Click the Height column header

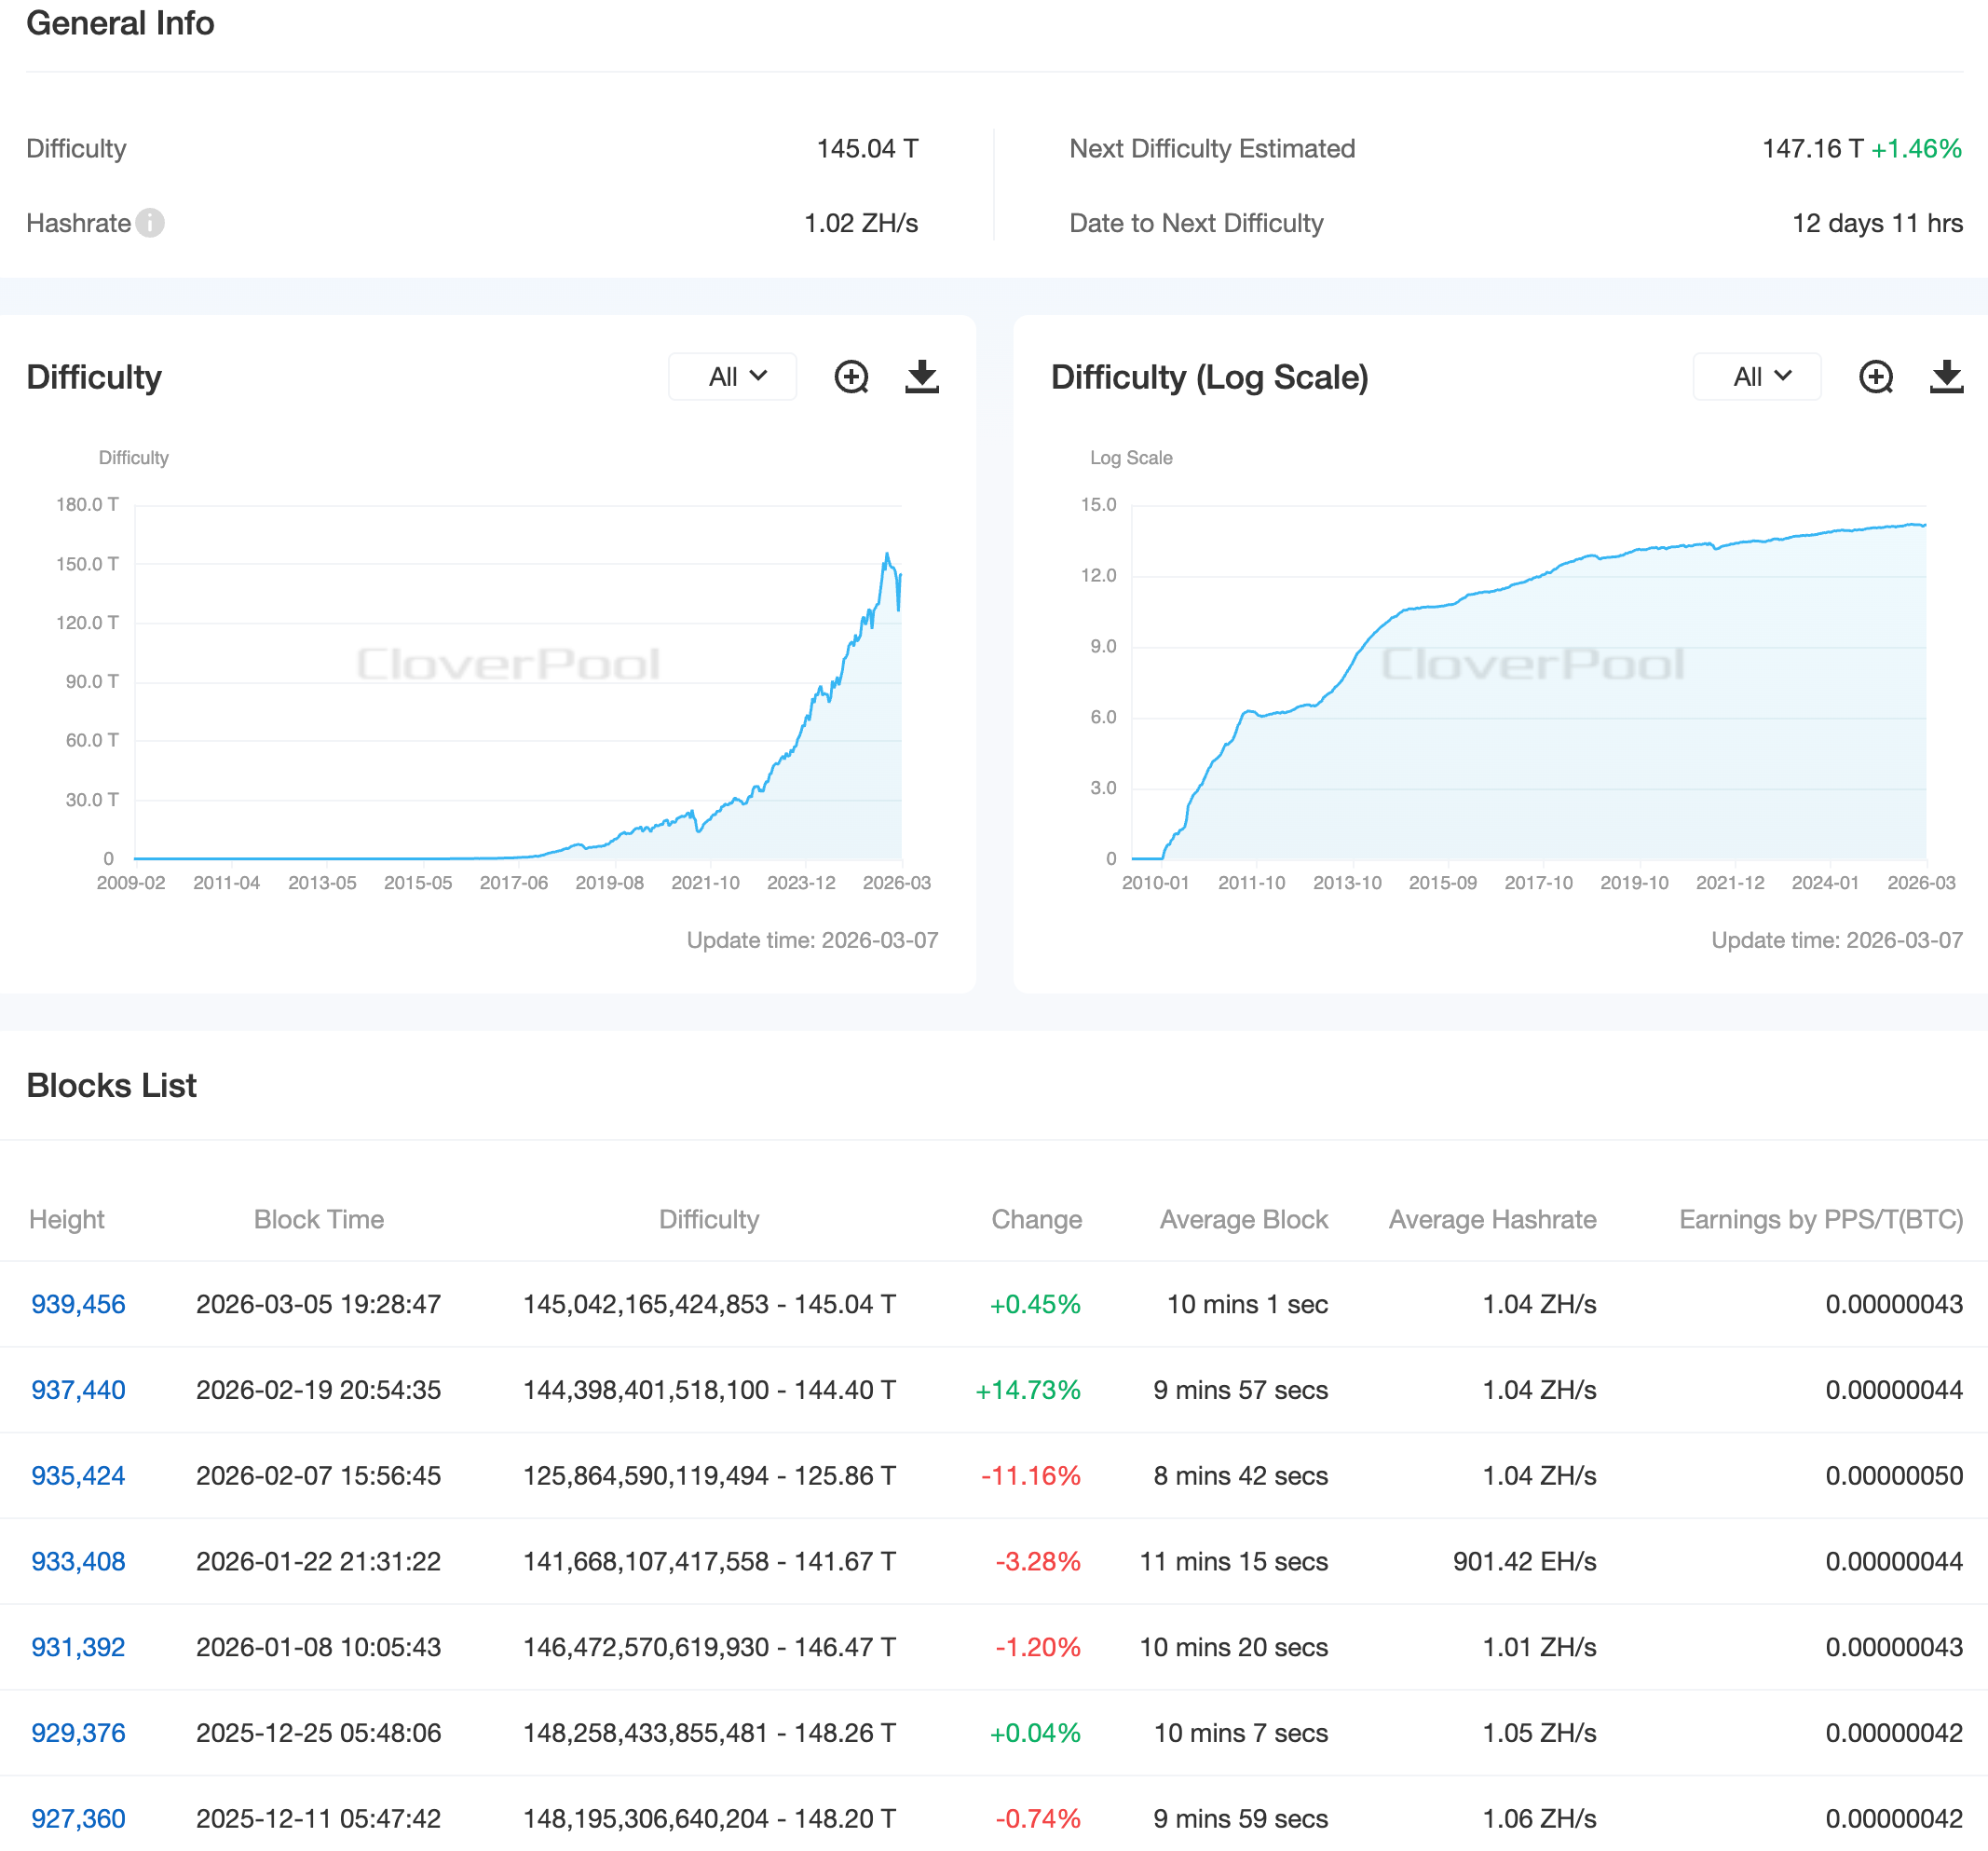(x=66, y=1219)
